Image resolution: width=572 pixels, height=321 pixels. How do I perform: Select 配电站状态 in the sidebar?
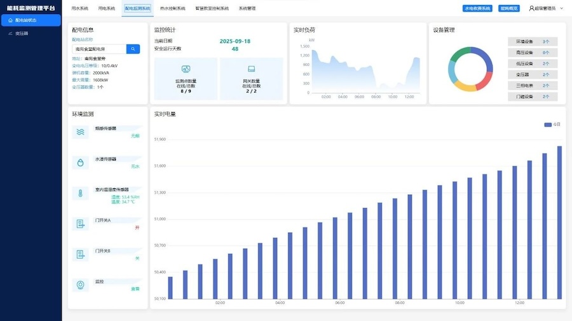31,20
